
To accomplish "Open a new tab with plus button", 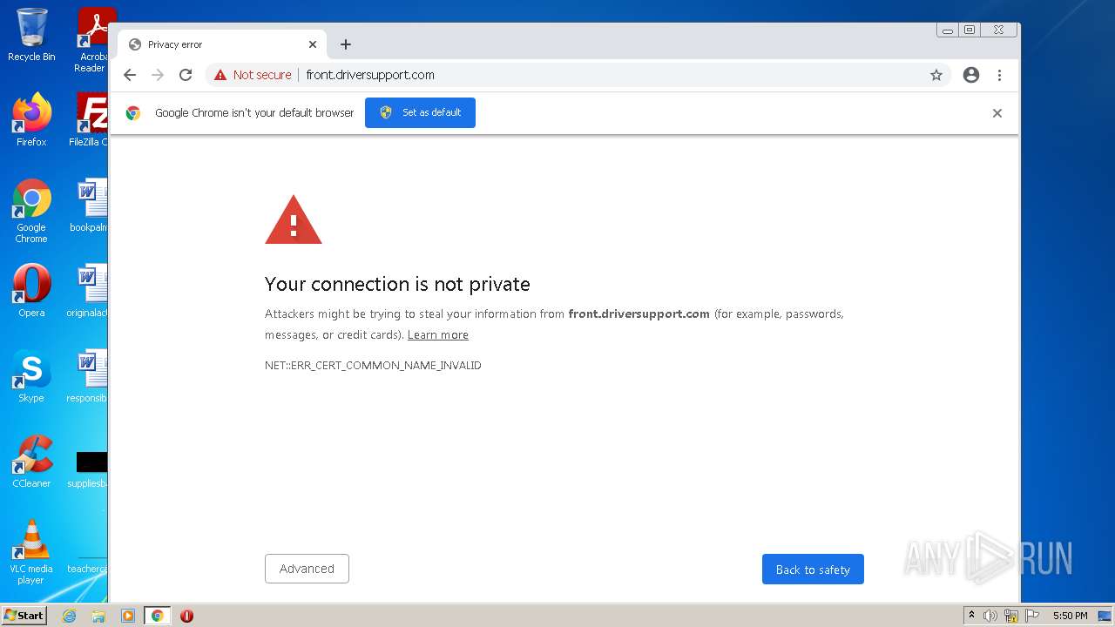I will [x=346, y=44].
